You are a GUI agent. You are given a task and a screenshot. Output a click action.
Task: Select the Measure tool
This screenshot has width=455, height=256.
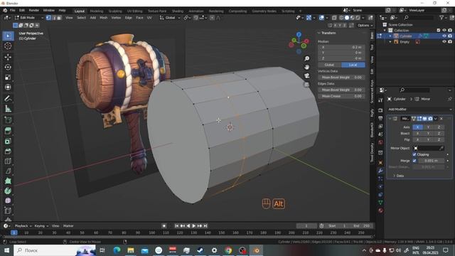pyautogui.click(x=8, y=109)
